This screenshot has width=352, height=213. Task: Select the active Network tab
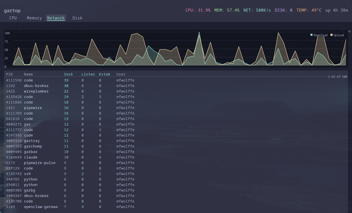tap(56, 18)
